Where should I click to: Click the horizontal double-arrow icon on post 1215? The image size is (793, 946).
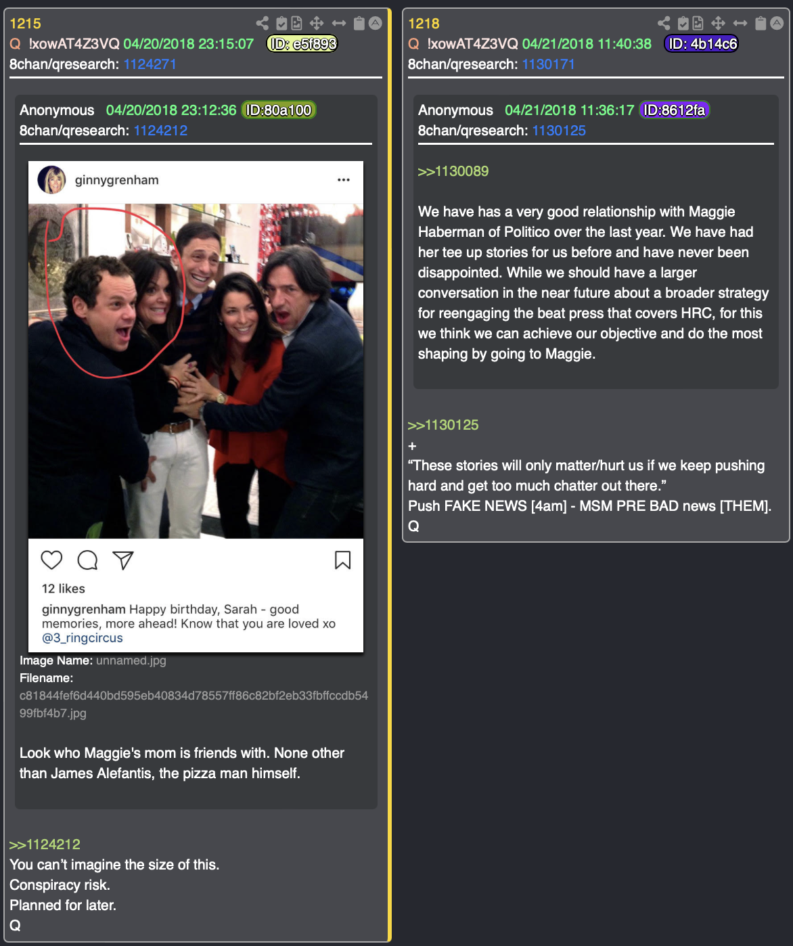point(339,24)
